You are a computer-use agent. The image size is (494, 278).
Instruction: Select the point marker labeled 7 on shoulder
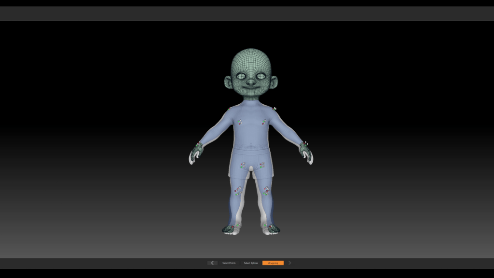coord(229,109)
